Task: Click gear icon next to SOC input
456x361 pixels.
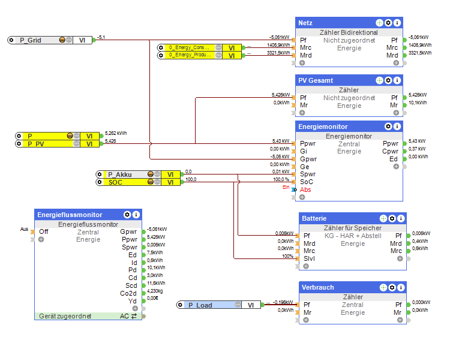Action: pos(100,182)
